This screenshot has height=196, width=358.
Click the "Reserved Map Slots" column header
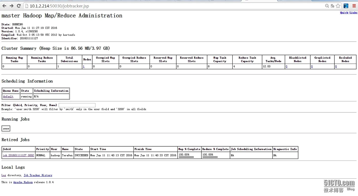tap(163, 60)
